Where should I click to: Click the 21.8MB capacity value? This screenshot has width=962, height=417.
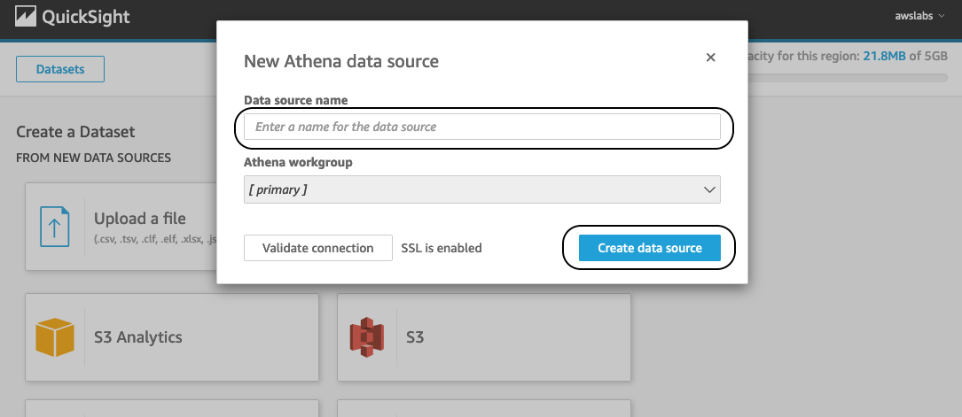click(885, 56)
